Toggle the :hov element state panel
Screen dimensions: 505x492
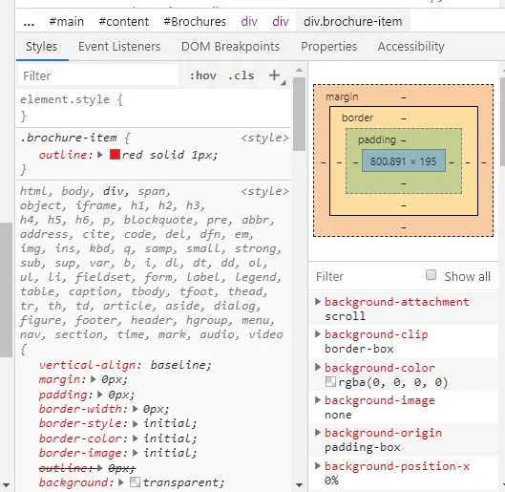203,75
